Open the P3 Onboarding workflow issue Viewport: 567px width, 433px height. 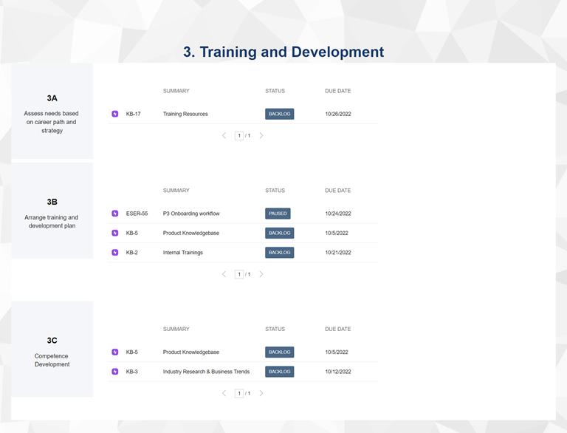click(191, 214)
